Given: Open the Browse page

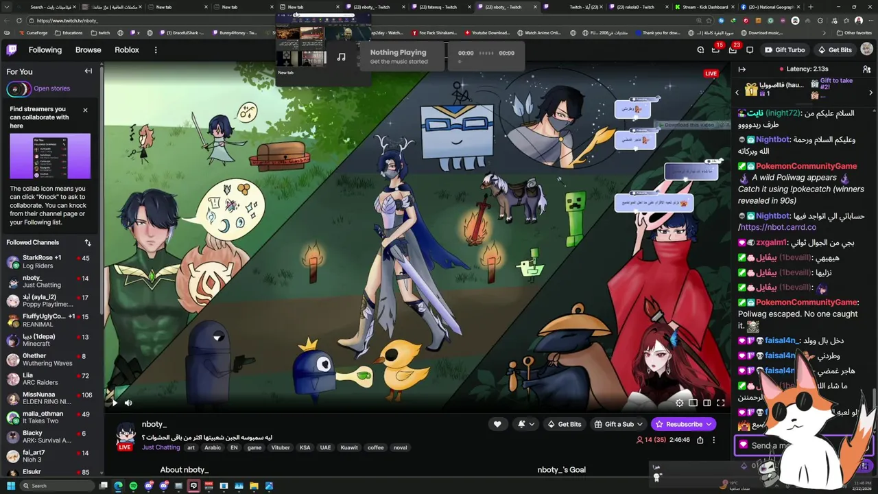Looking at the screenshot, I should click(88, 49).
